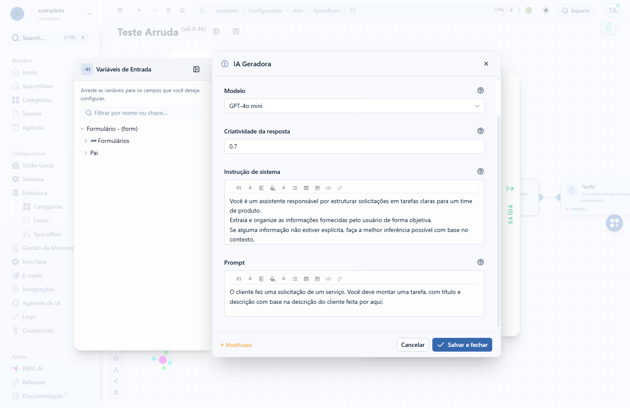Open the TA user avatar menu
This screenshot has height=408, width=630.
tap(613, 10)
